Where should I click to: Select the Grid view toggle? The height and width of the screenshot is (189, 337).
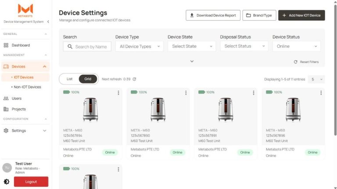88,79
